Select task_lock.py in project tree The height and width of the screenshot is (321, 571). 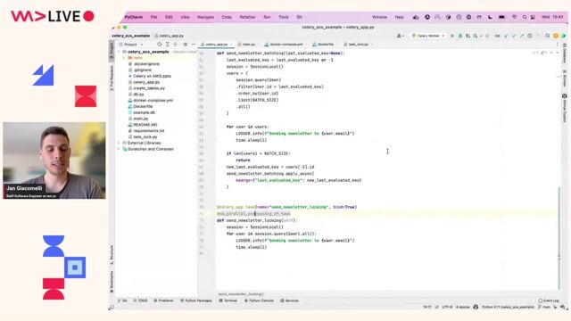pyautogui.click(x=143, y=136)
